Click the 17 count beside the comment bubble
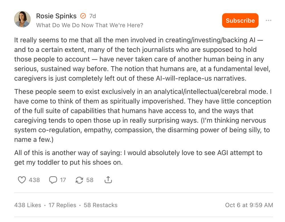Image resolution: width=285 pixels, height=222 pixels. point(63,180)
